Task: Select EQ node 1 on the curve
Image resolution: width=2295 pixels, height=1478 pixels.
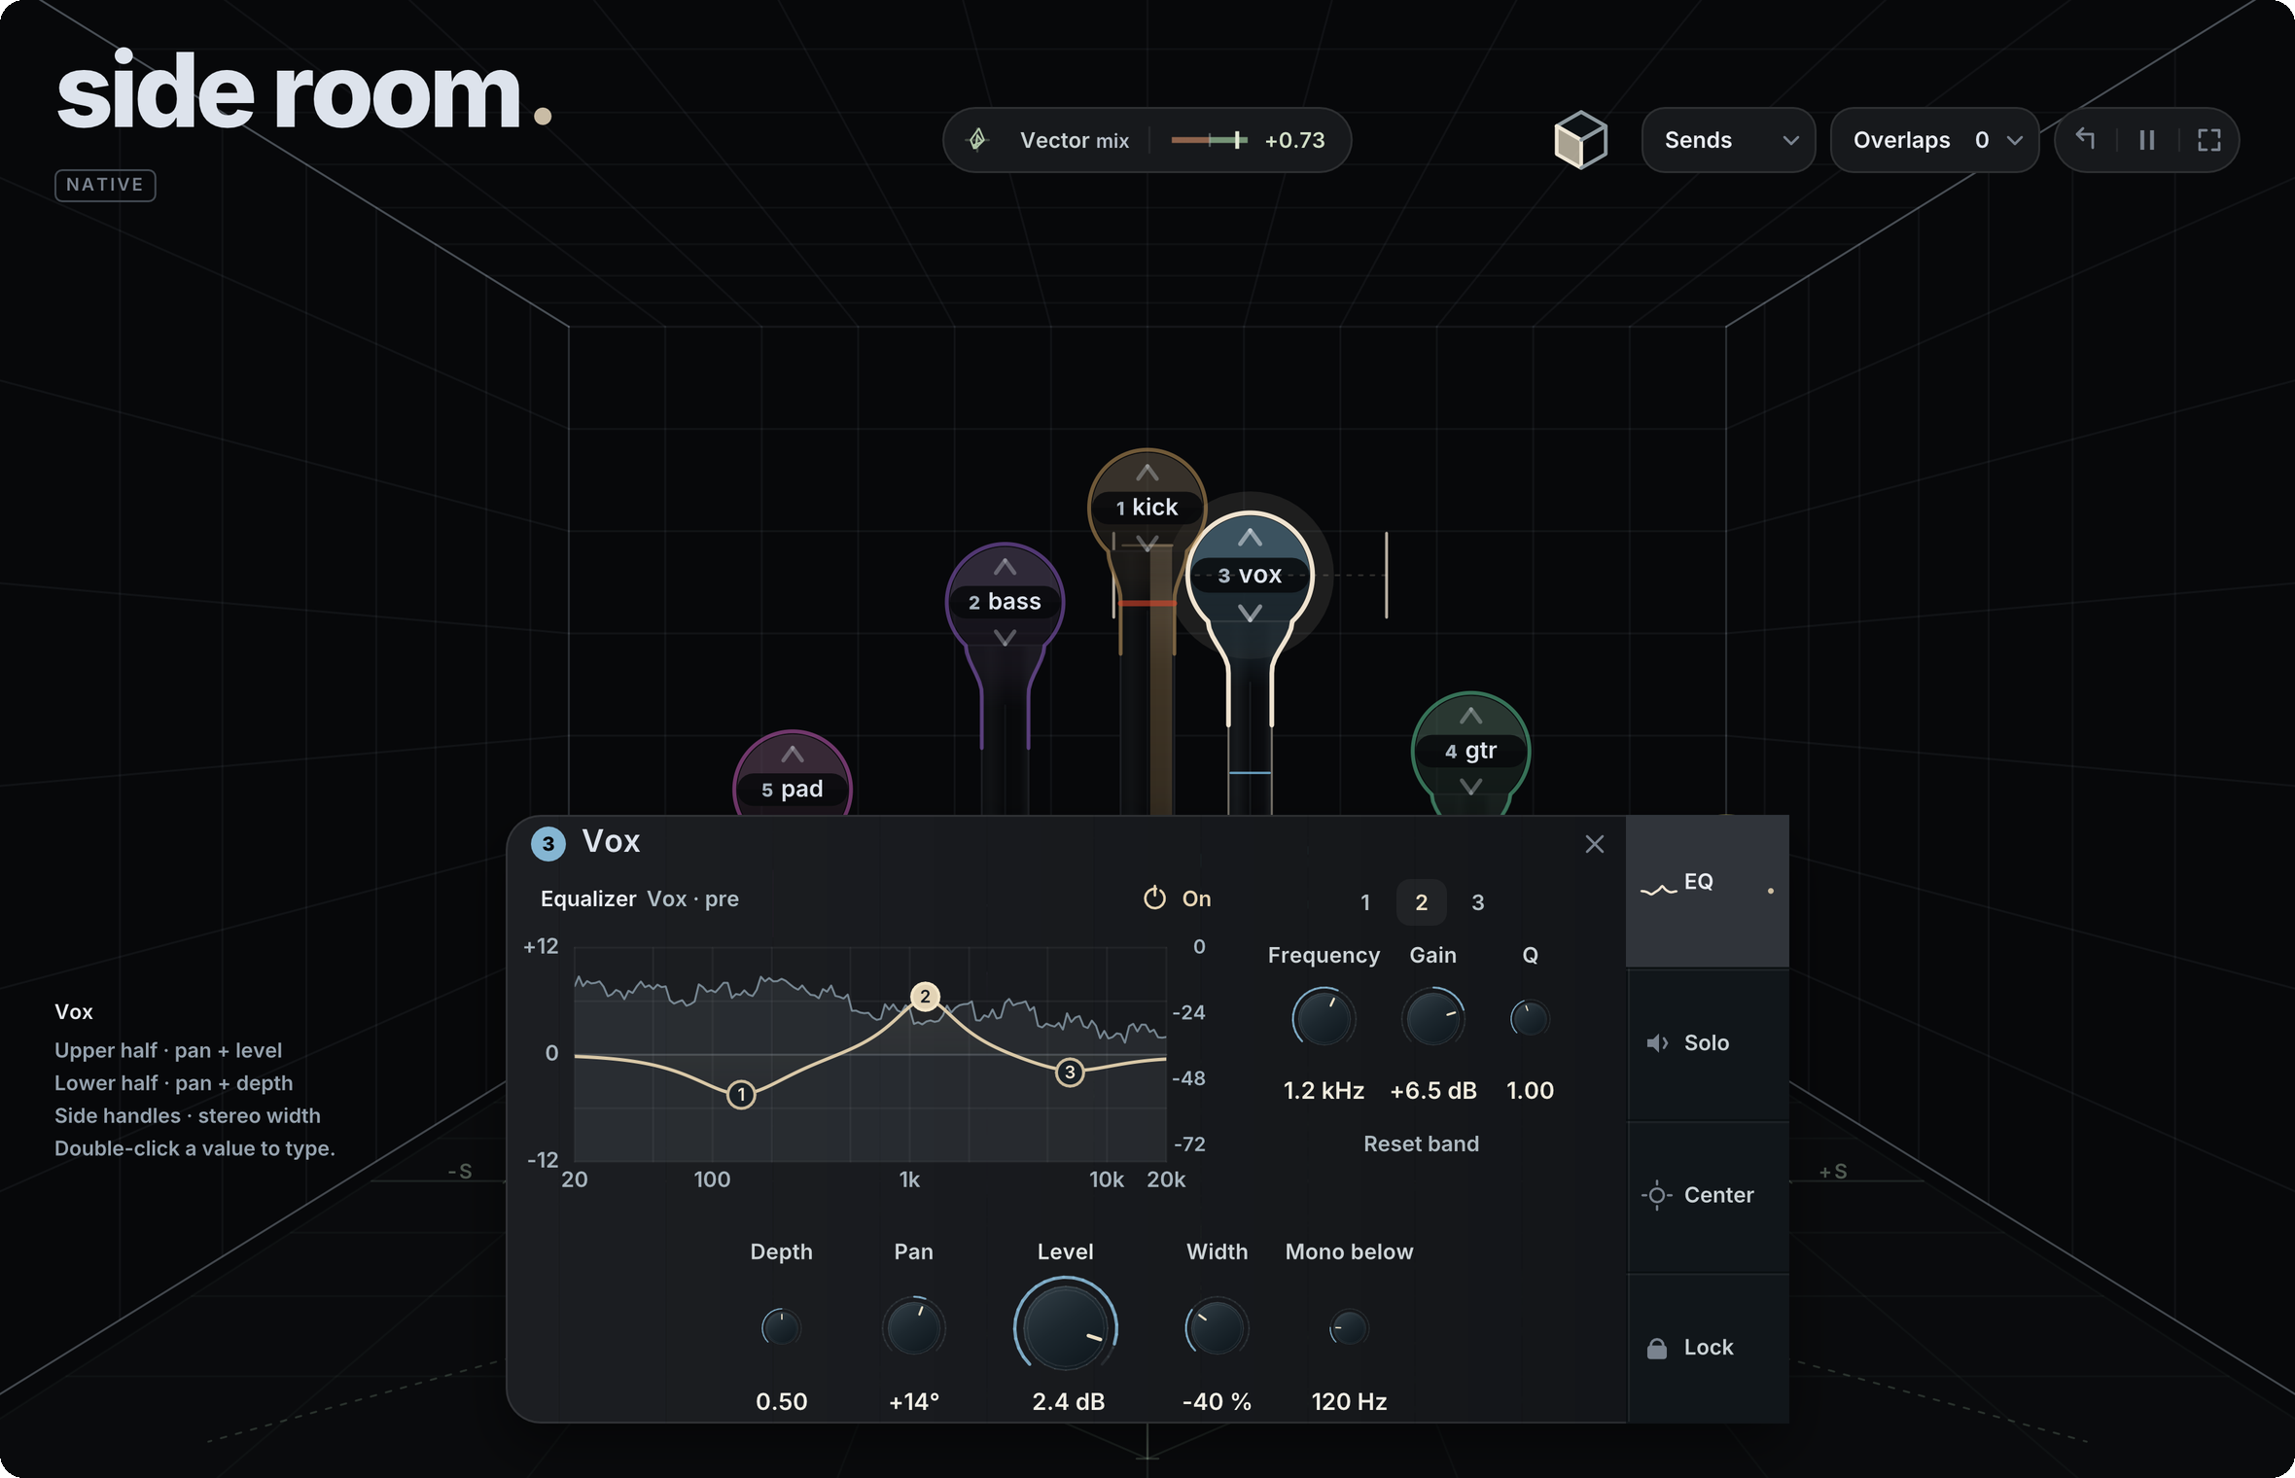Action: (x=741, y=1095)
